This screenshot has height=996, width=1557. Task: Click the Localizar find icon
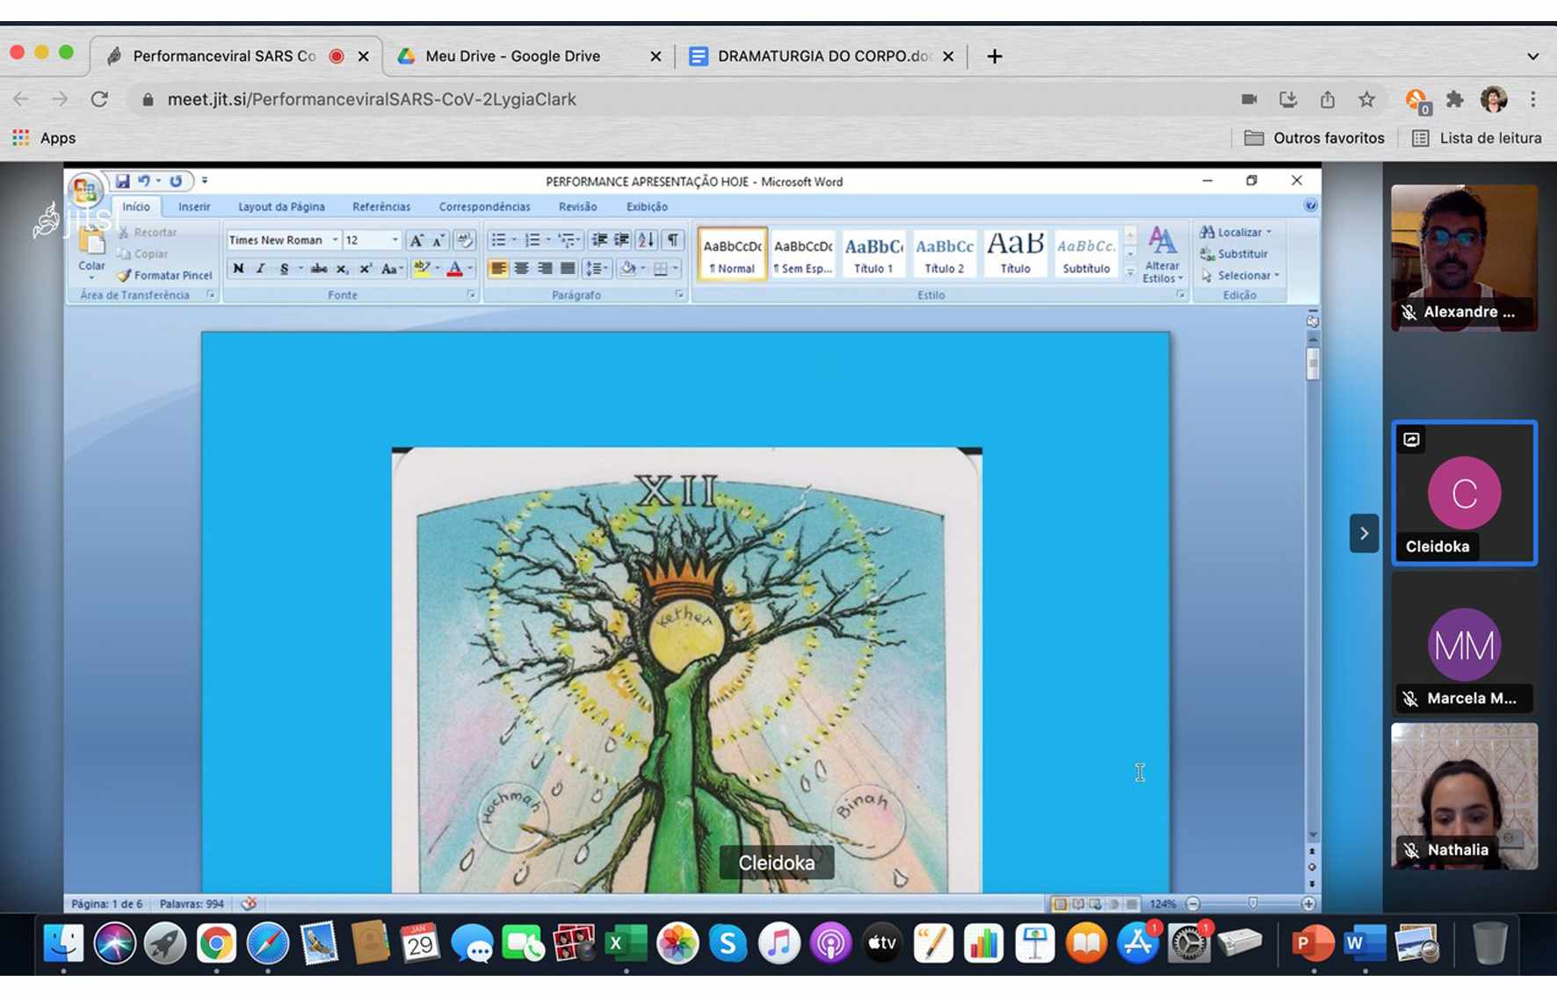tap(1207, 232)
